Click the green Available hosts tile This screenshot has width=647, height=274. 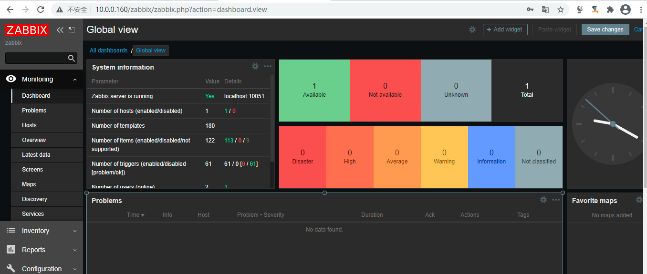pyautogui.click(x=314, y=91)
